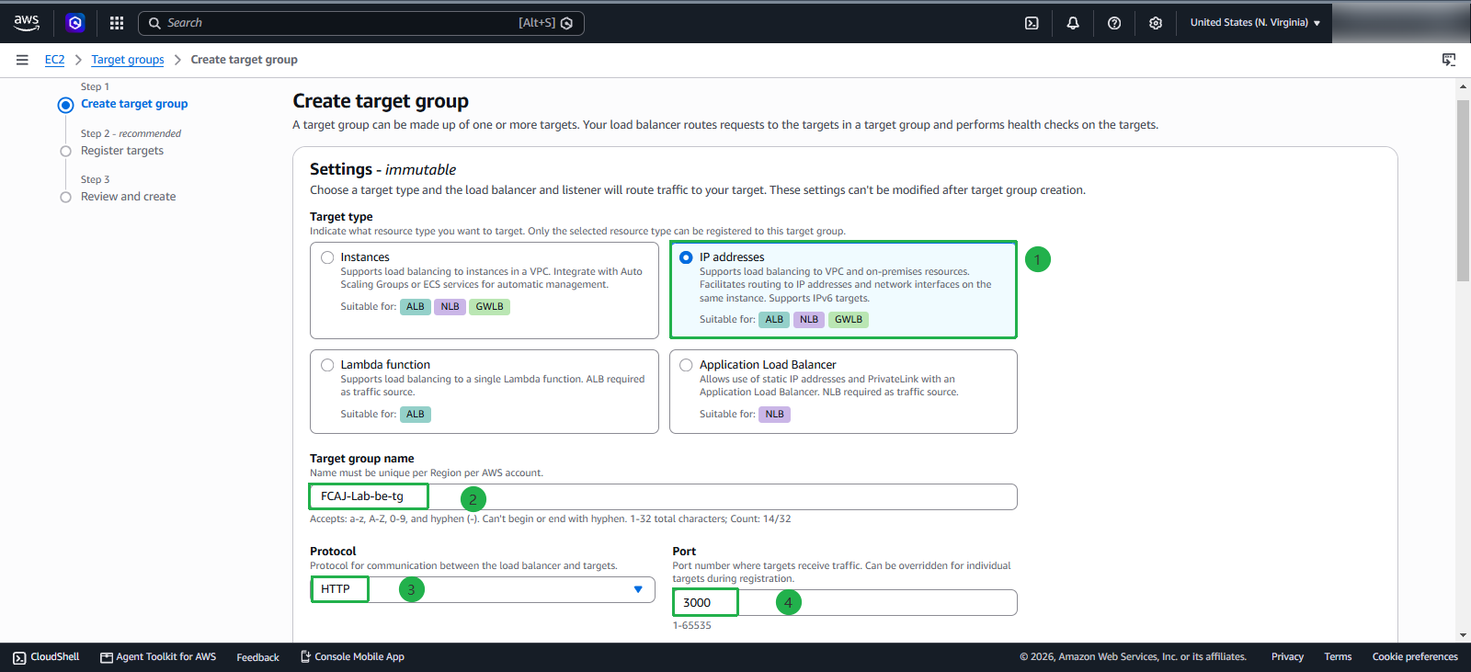Open the settings gear icon
The image size is (1471, 672).
coord(1156,23)
